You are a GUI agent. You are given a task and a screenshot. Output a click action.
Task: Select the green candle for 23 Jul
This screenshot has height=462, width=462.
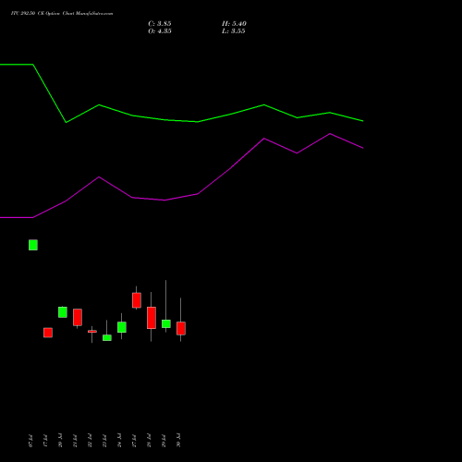tap(107, 337)
